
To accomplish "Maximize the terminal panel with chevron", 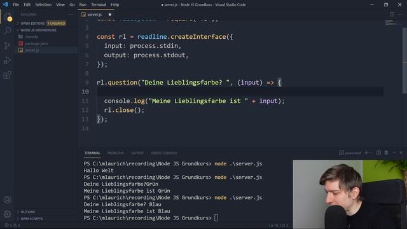I will [x=394, y=153].
